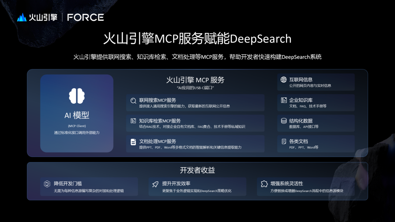Click the text 公开的网页内容与实时信息
Screen dimensions: 395x222
(310, 85)
